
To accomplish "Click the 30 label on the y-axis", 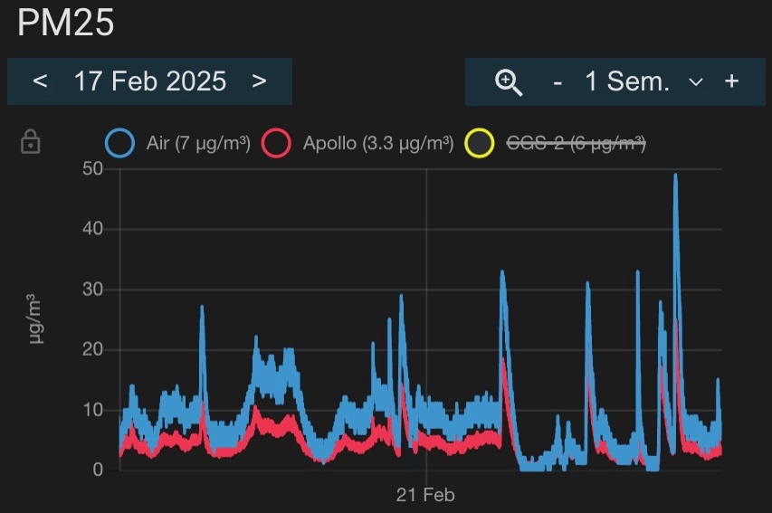I will [92, 290].
